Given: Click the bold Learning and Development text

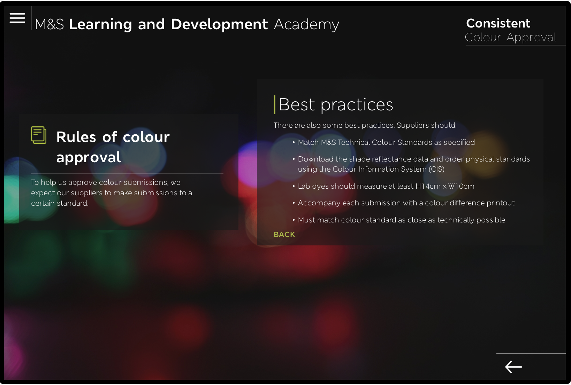Looking at the screenshot, I should 168,24.
